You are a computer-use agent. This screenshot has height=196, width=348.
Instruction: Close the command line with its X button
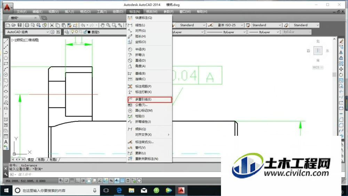click(x=6, y=169)
